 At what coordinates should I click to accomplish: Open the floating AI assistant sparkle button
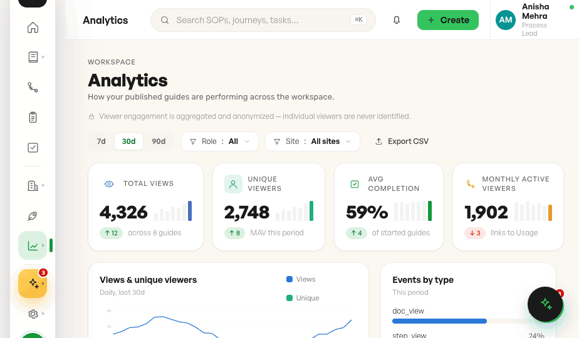coord(545,304)
